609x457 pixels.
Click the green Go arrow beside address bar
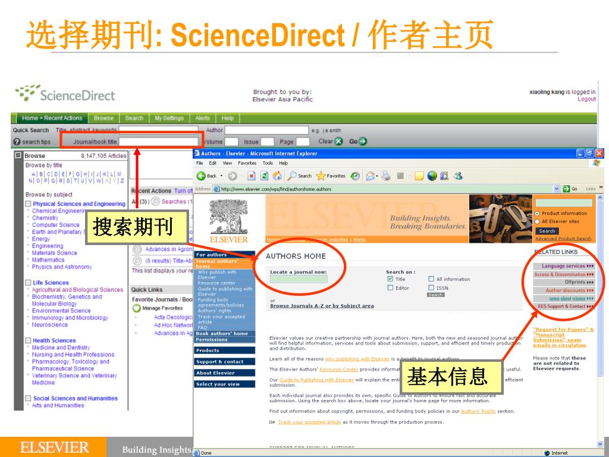(x=566, y=189)
